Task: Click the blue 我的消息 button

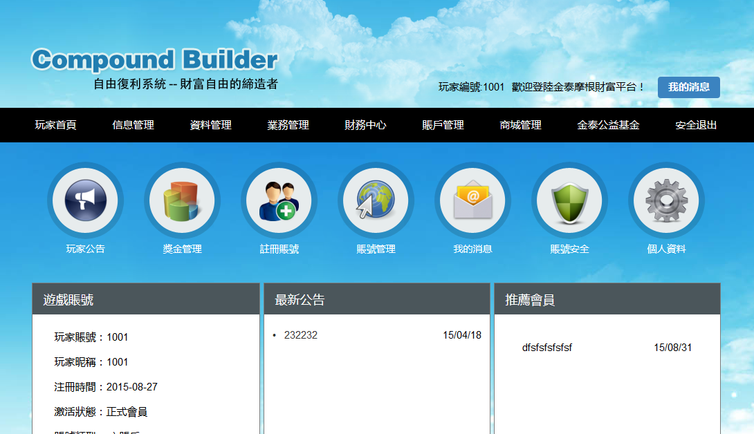Action: (x=688, y=87)
